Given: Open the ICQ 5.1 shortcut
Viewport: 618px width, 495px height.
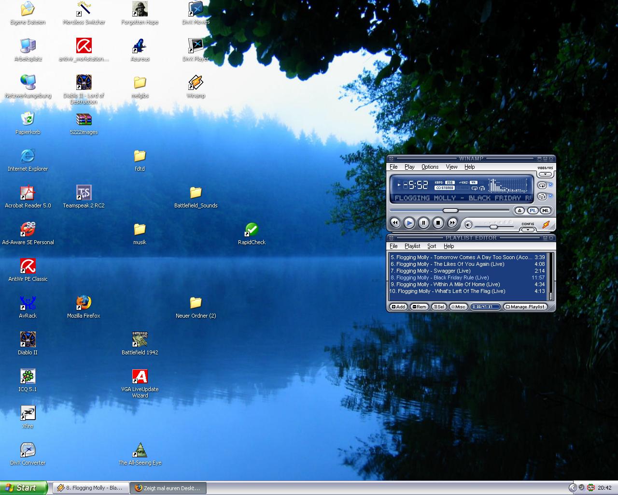Looking at the screenshot, I should click(x=28, y=380).
